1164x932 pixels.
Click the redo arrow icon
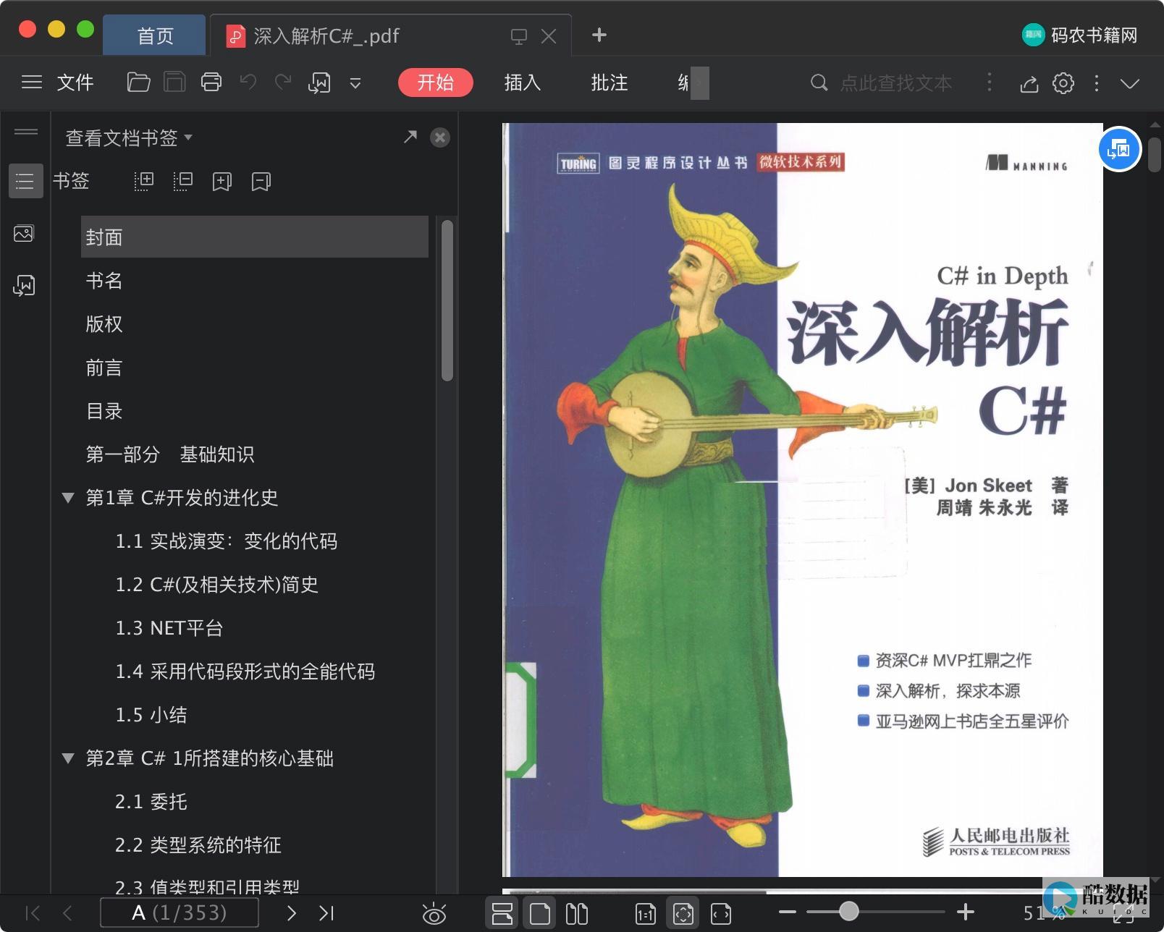coord(283,82)
